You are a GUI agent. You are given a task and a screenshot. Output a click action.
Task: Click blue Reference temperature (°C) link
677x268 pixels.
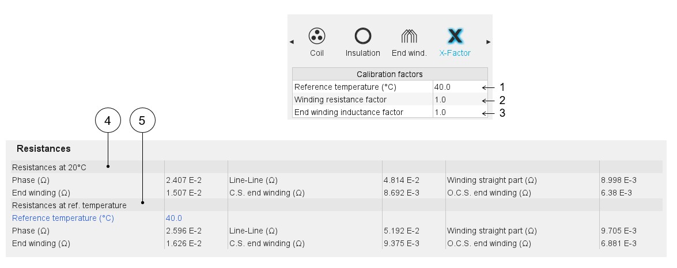pyautogui.click(x=63, y=219)
